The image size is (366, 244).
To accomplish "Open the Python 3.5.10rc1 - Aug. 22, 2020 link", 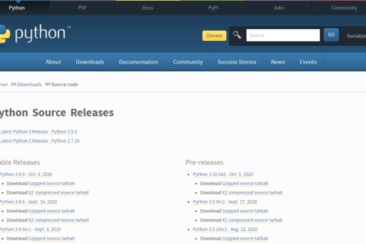I will (225, 229).
